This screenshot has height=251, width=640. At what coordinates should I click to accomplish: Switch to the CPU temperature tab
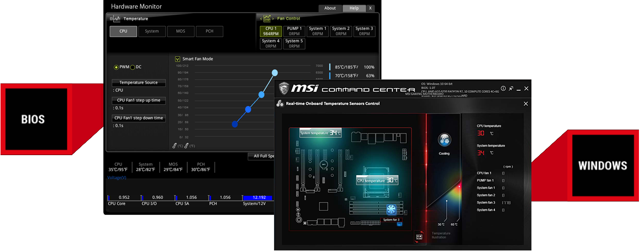point(123,31)
